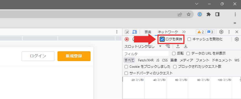Import HAR file with upload icon

point(178,46)
